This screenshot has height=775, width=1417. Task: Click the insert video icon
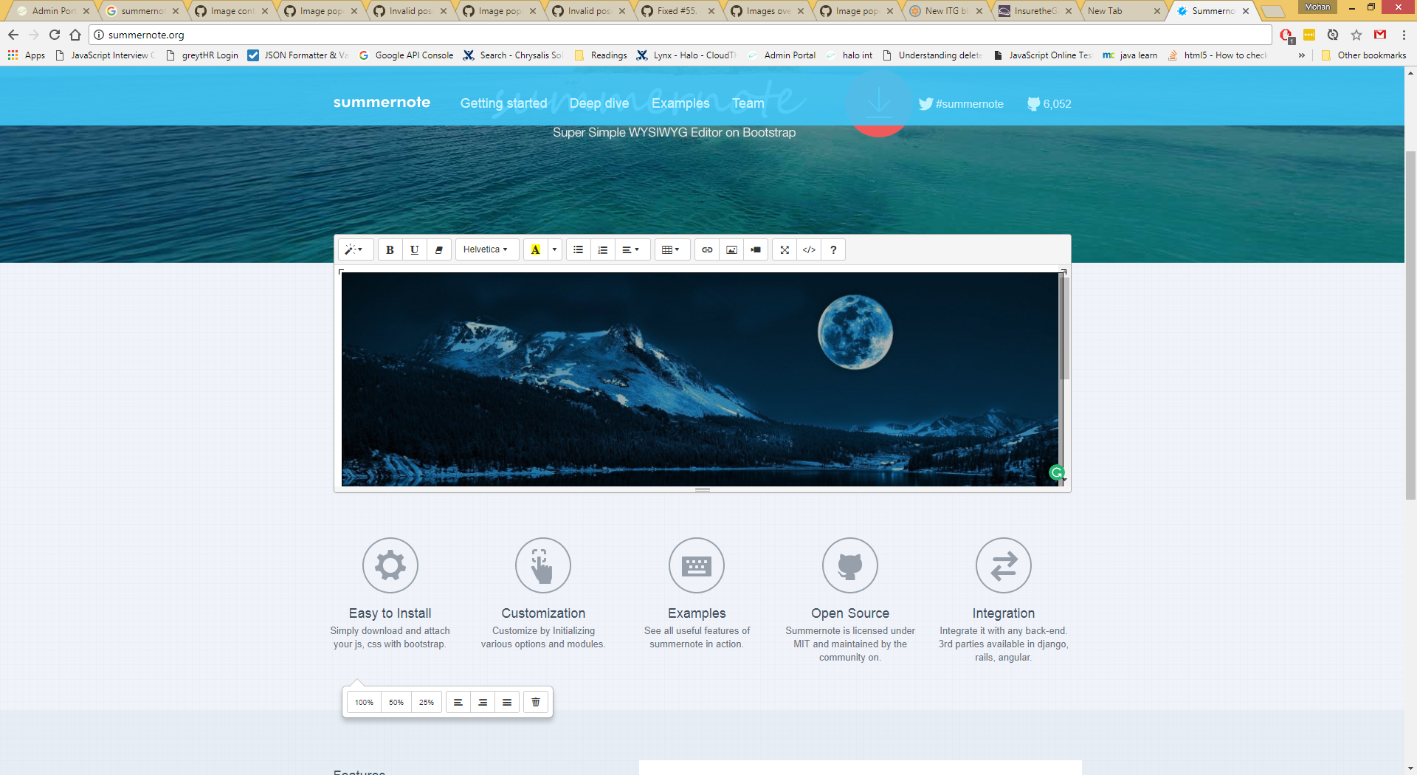coord(756,249)
